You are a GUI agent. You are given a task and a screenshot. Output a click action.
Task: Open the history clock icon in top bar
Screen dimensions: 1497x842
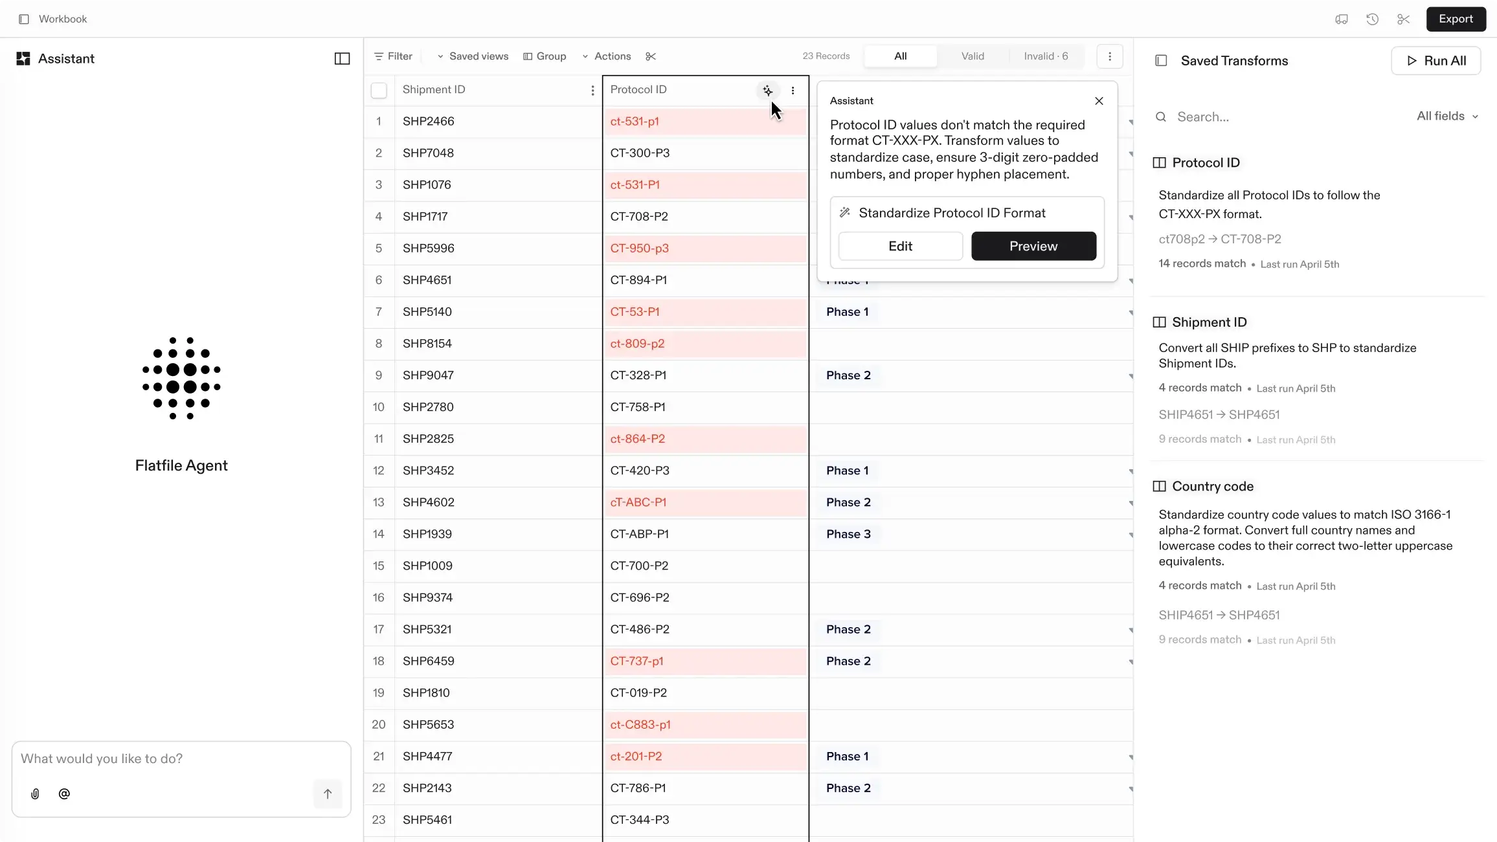(x=1372, y=19)
